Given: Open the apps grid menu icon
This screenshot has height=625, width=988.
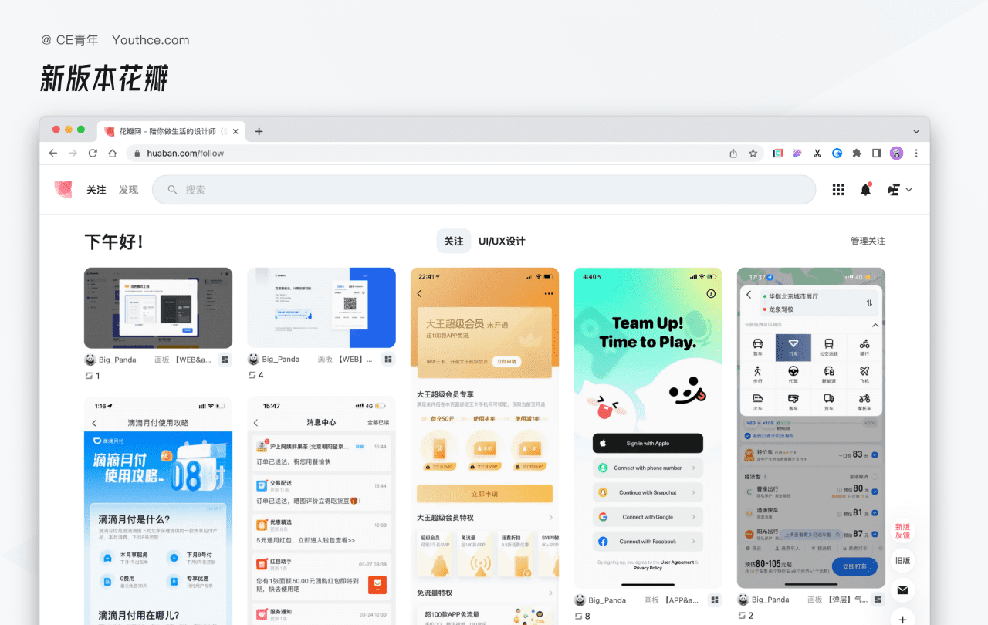Looking at the screenshot, I should [x=838, y=190].
